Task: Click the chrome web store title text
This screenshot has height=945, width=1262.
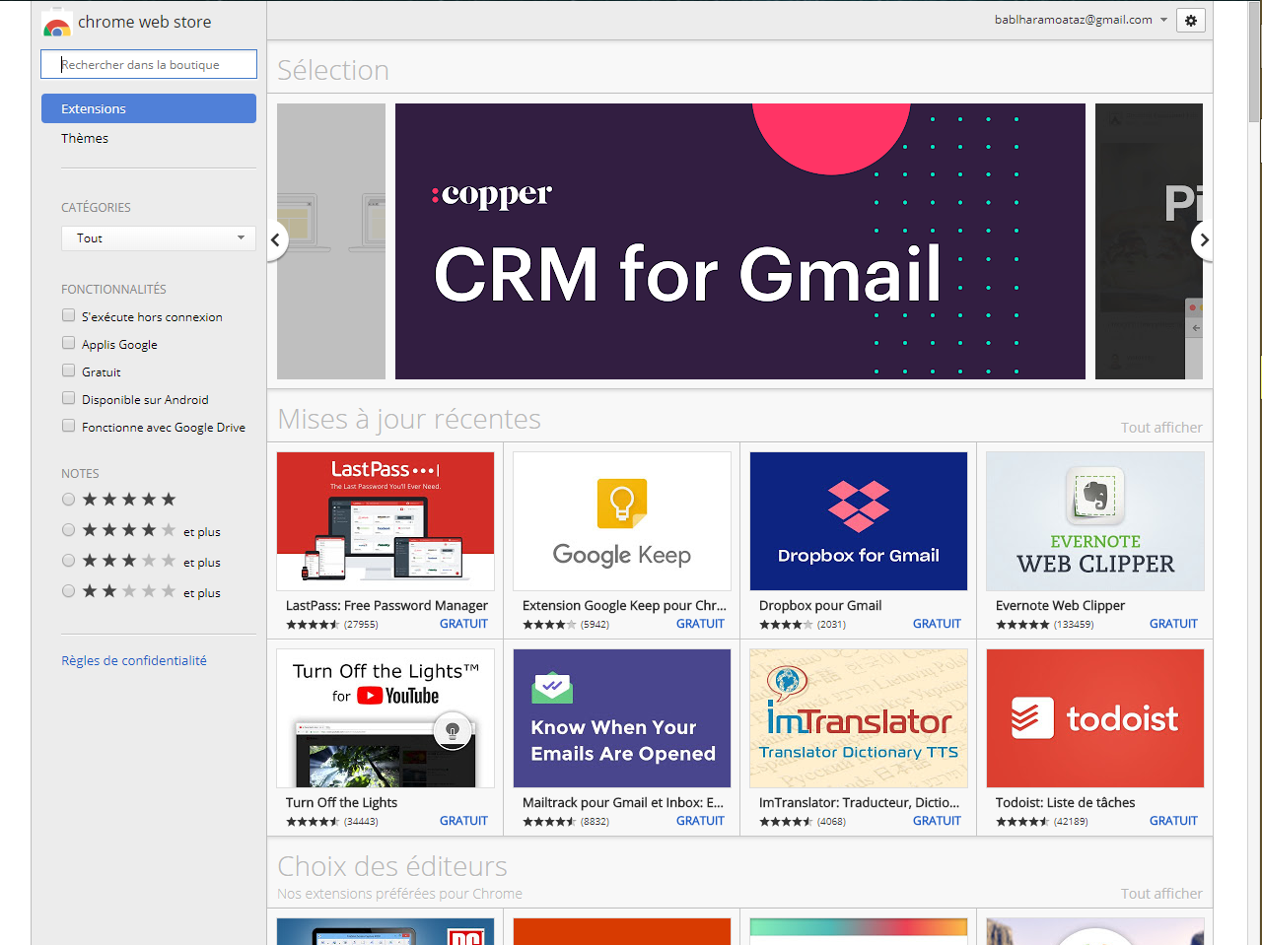Action: (145, 22)
